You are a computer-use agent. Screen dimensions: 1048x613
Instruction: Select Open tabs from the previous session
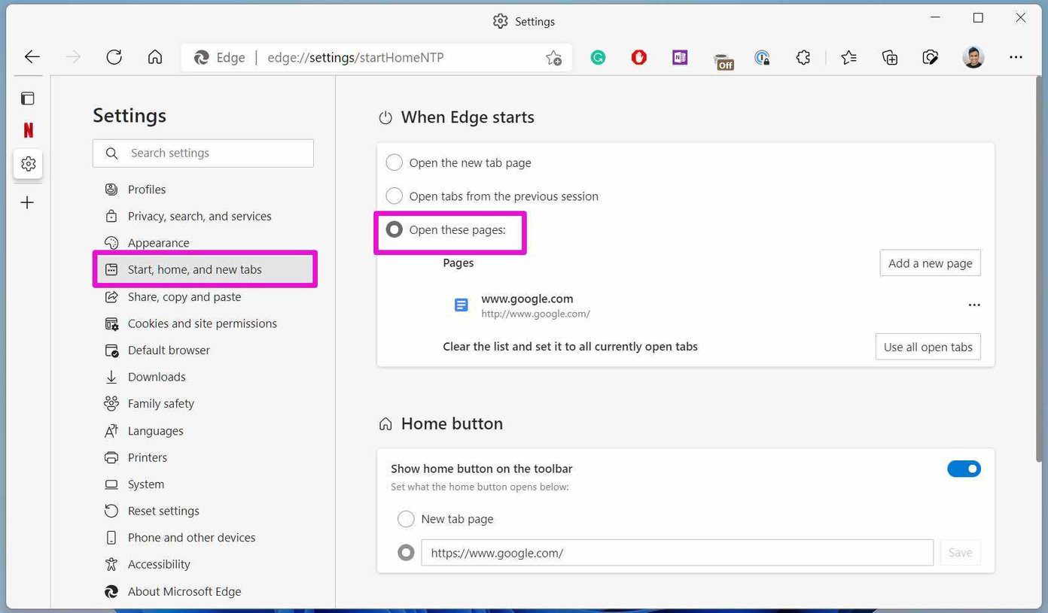coord(394,196)
